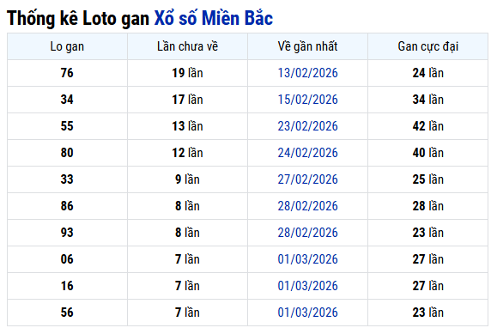Click loto number 80 in Lo gan column
This screenshot has height=334, width=491.
tap(67, 153)
